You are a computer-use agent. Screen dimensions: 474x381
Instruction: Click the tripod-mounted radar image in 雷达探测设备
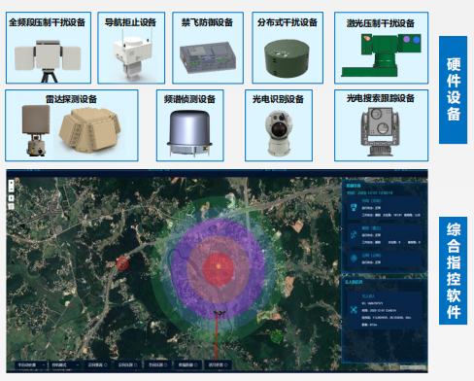point(36,130)
